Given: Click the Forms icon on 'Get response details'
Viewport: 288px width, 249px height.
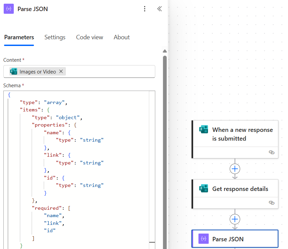Looking at the screenshot, I should tap(204, 189).
